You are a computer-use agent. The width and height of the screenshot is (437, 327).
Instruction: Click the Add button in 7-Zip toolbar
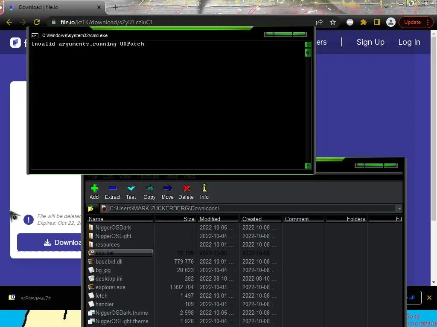click(x=94, y=192)
